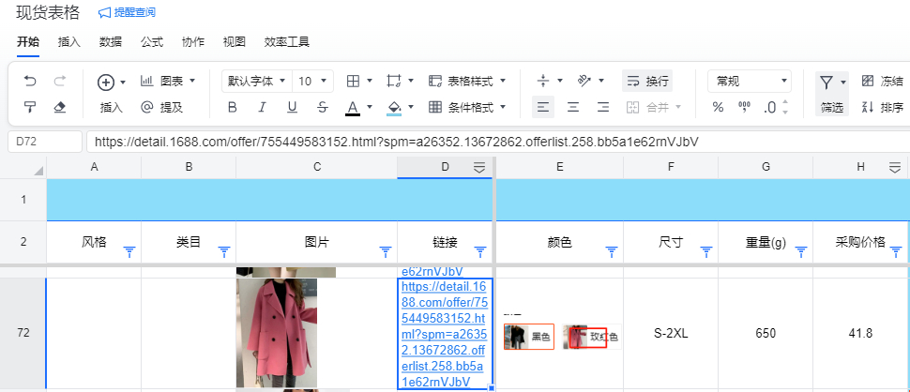This screenshot has height=392, width=910.
Task: Click the eraser clear-format icon
Action: (60, 107)
